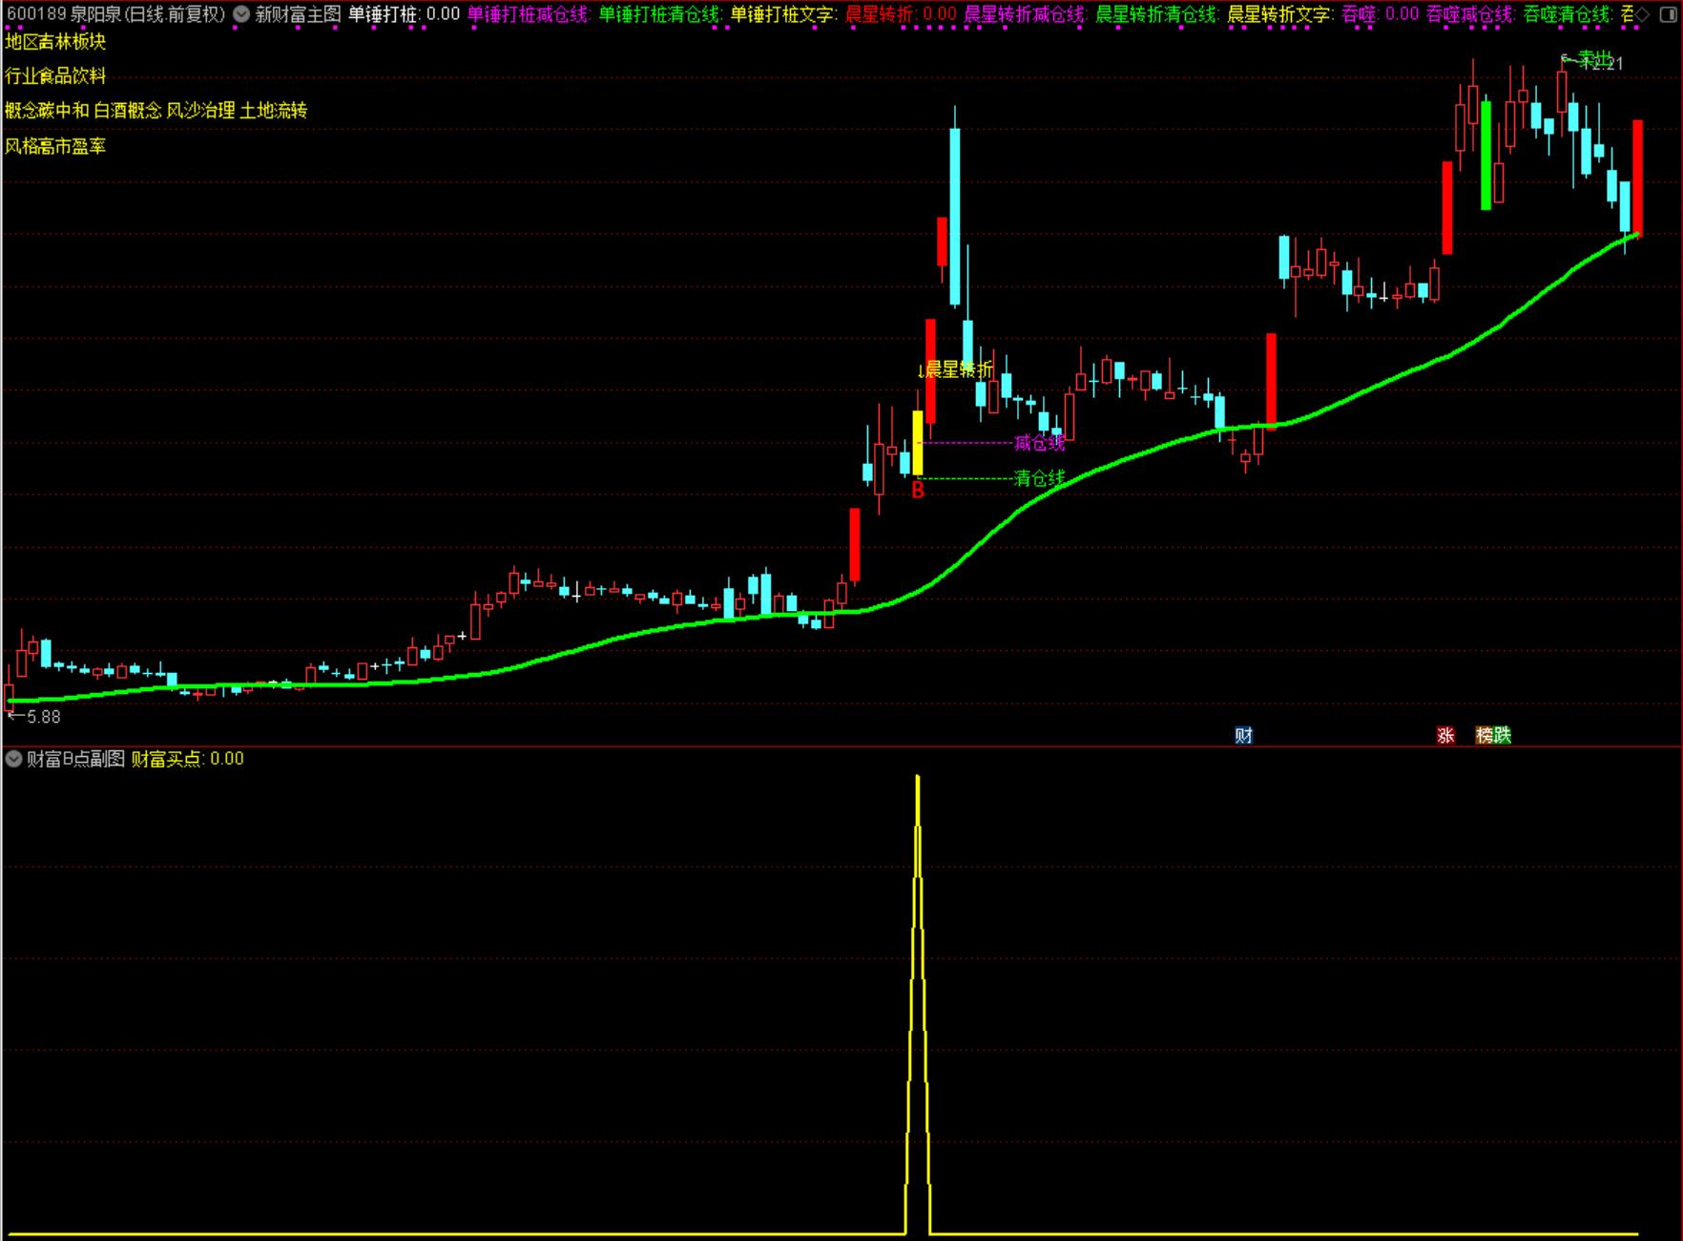1683x1241 pixels.
Task: Click the 晨星转折减仓线 indicator label
Action: point(1025,14)
